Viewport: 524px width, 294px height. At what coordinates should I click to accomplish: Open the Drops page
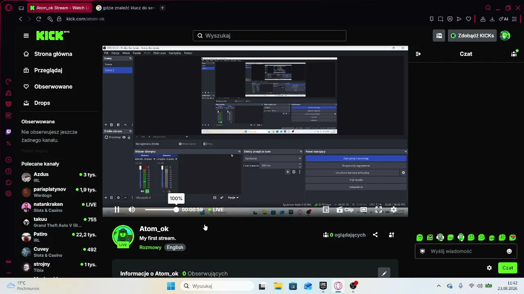tap(37, 103)
